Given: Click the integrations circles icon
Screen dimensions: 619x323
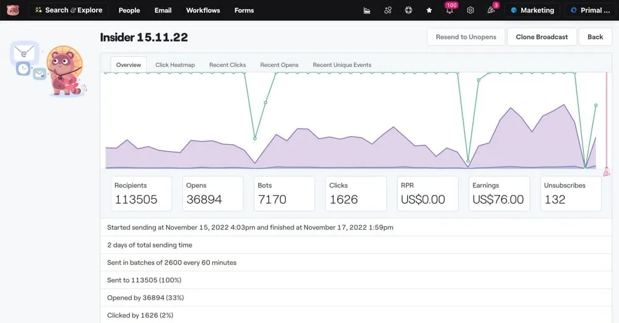Looking at the screenshot, I should 388,11.
